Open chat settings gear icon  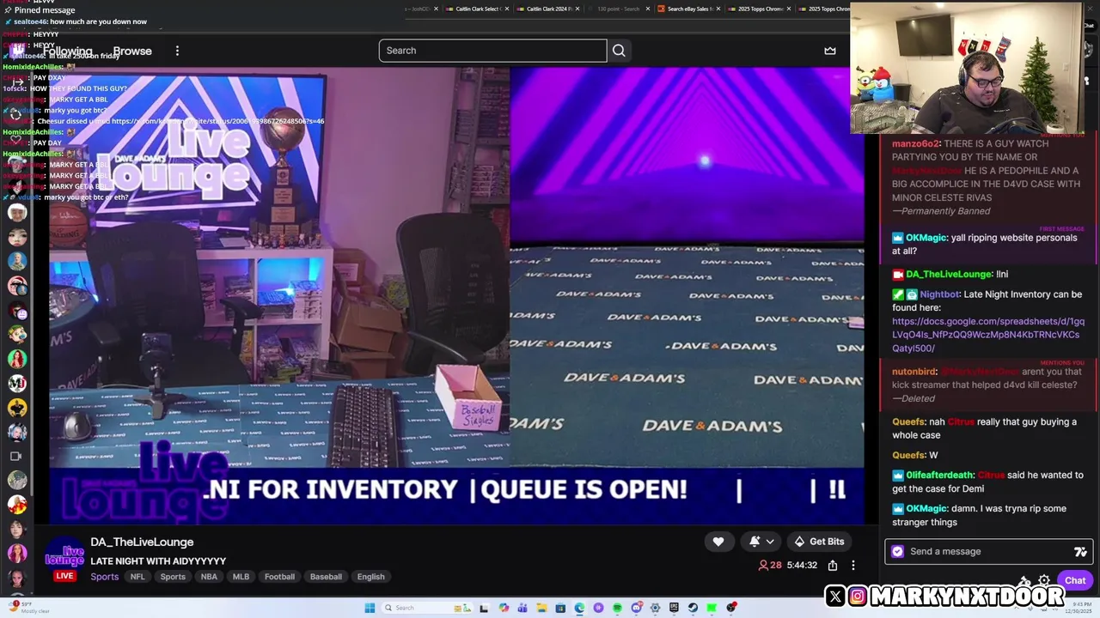[1044, 580]
